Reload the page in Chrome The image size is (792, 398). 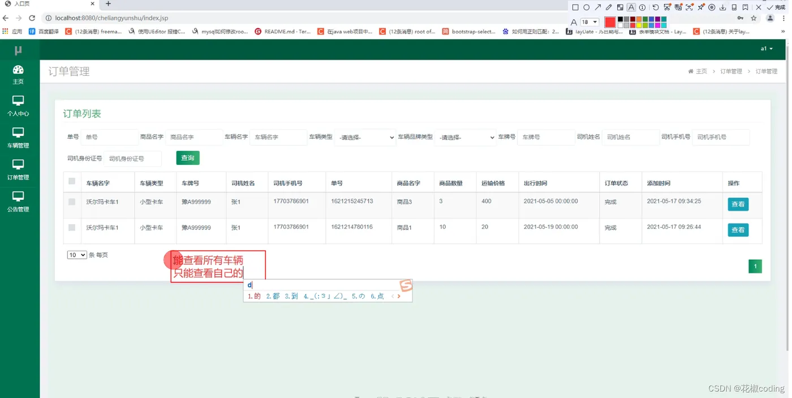point(32,18)
